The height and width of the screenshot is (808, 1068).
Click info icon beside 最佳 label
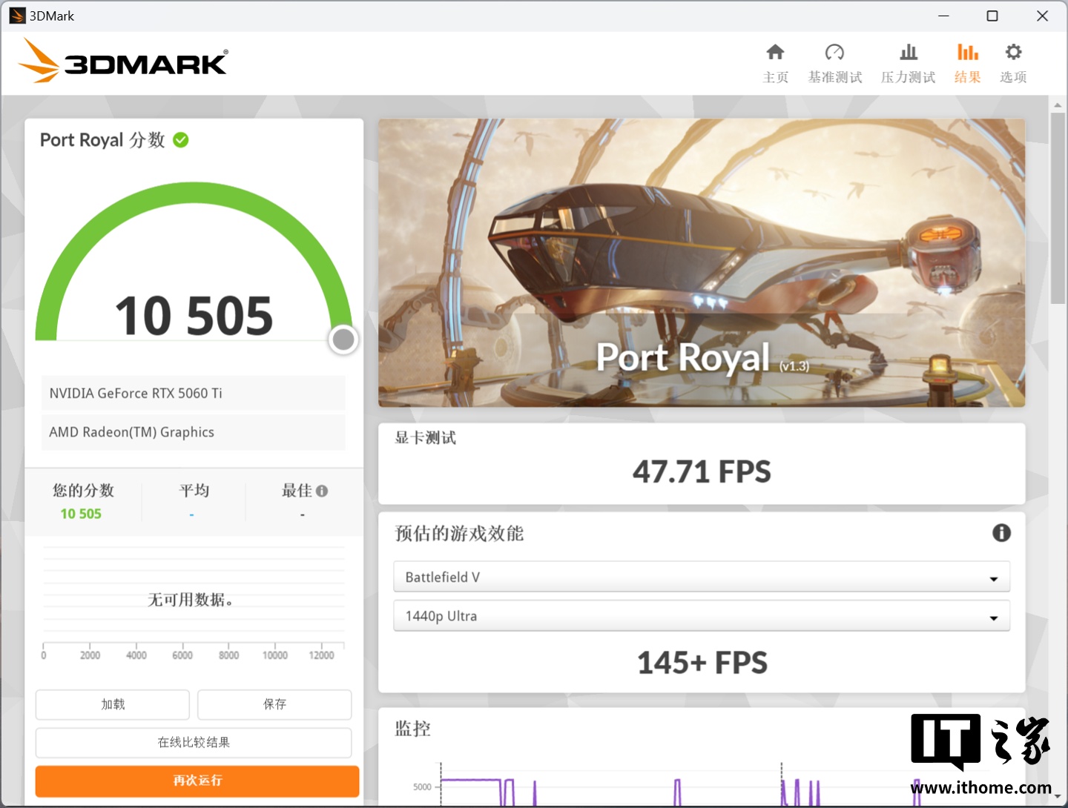click(322, 491)
